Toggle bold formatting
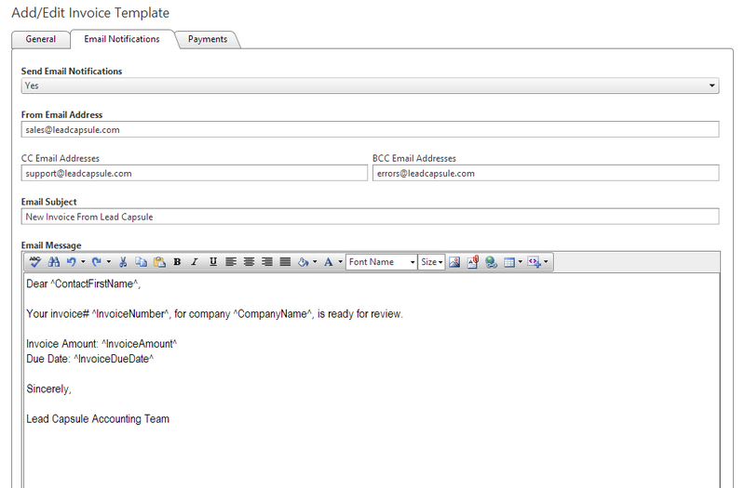This screenshot has width=745, height=488. [x=177, y=262]
